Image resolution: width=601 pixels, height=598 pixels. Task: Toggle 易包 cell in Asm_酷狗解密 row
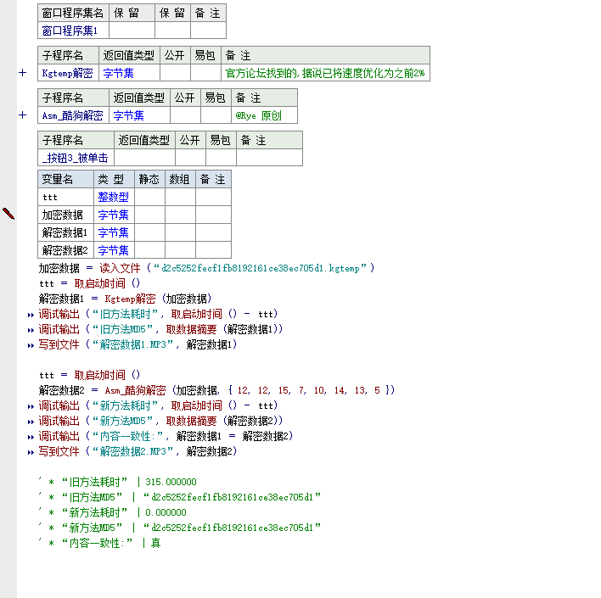(216, 115)
